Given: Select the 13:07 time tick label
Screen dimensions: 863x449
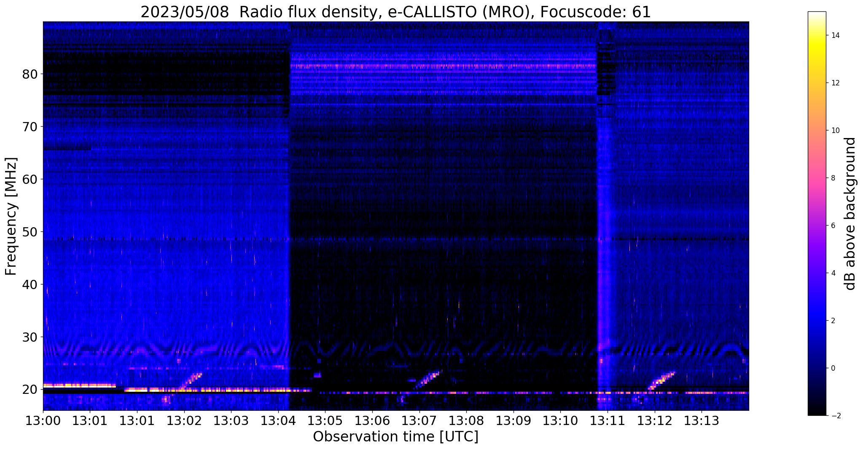Looking at the screenshot, I should tap(419, 420).
